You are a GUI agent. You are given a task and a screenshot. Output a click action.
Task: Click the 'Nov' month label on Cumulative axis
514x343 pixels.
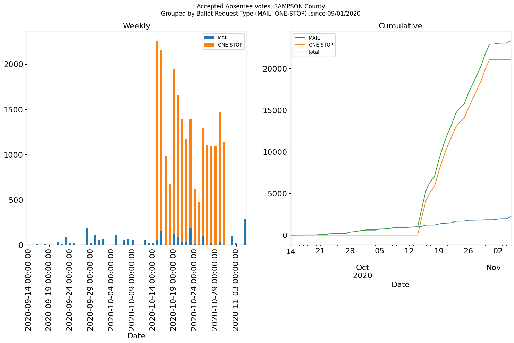[493, 268]
